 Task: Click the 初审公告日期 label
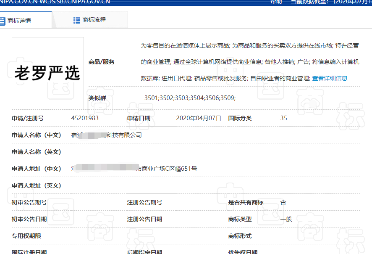pyautogui.click(x=29, y=220)
